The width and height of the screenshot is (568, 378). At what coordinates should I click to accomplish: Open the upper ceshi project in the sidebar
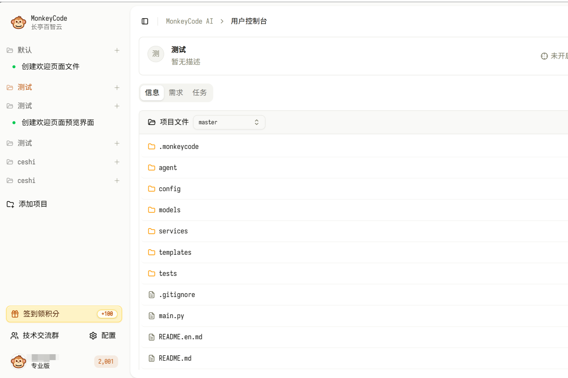click(x=26, y=162)
